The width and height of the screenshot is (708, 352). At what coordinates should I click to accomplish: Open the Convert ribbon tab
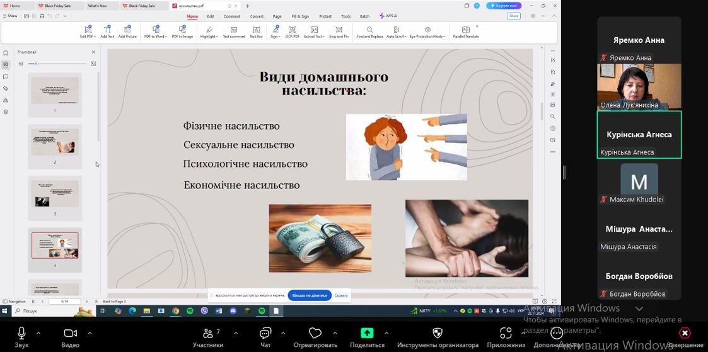[x=257, y=16]
